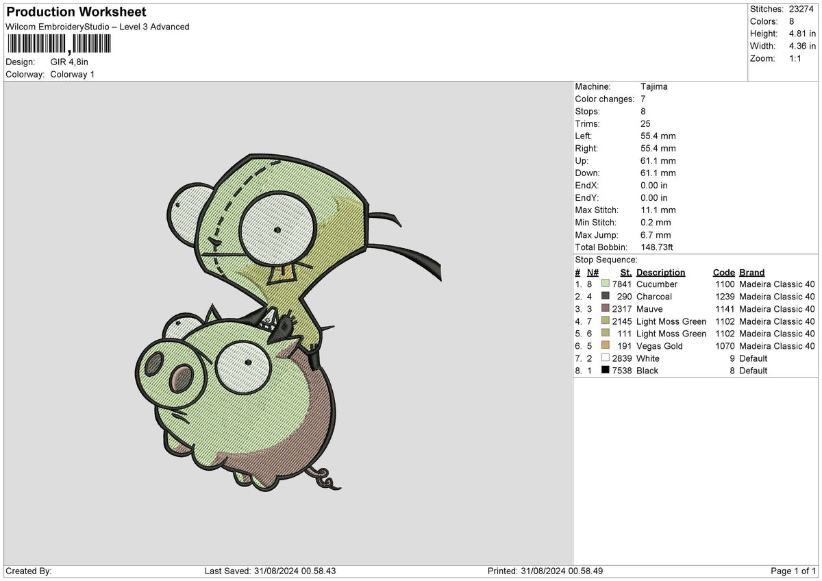
Task: Click the EndY value 0.00 in
Action: point(654,197)
